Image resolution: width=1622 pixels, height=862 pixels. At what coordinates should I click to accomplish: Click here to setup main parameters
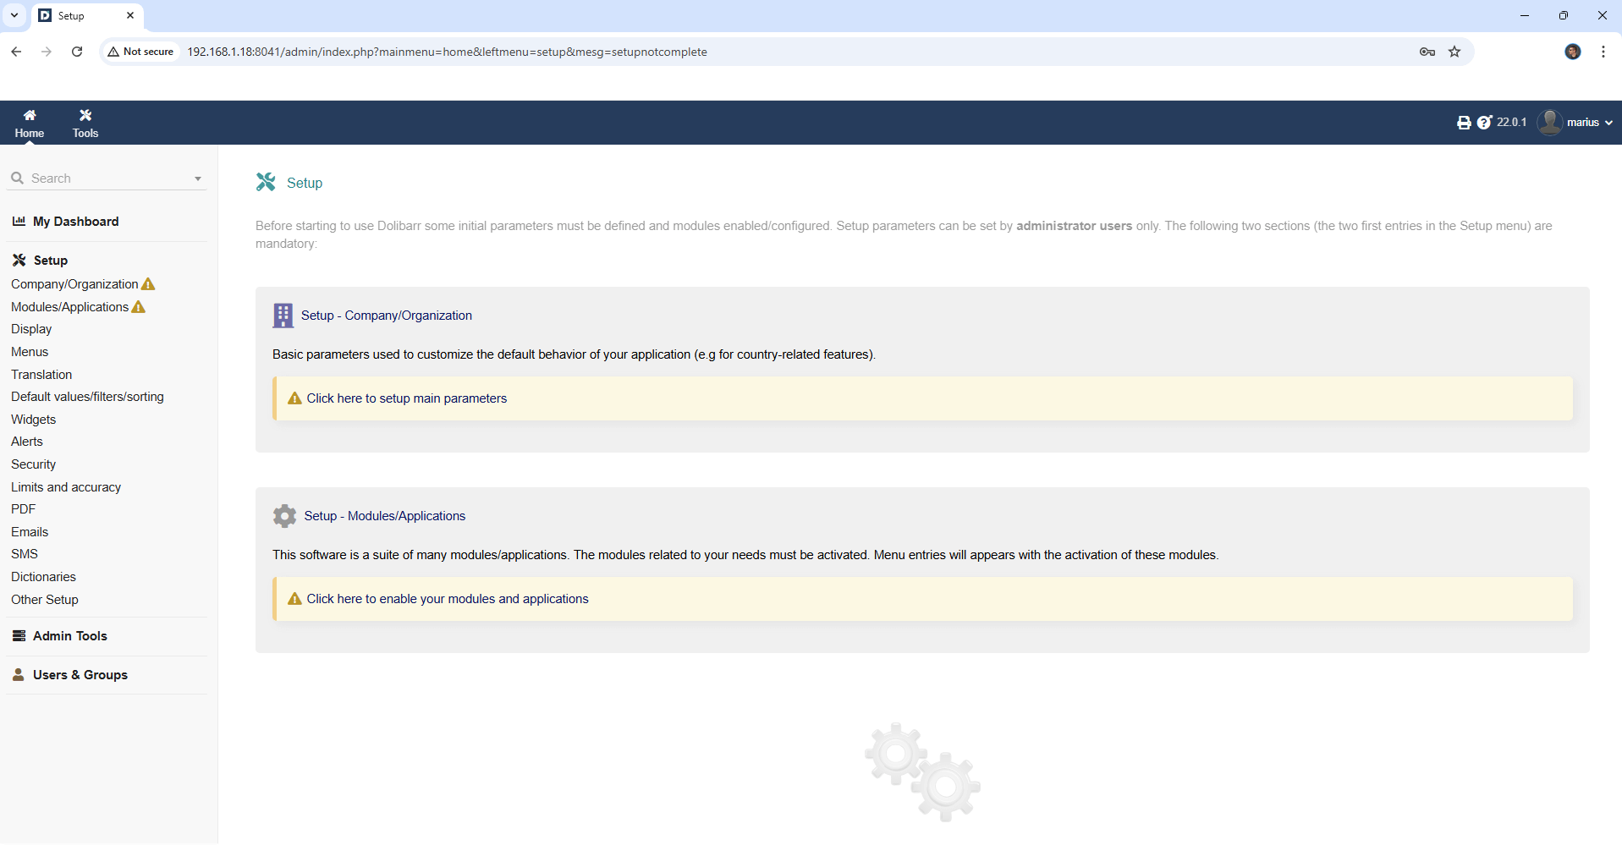(406, 398)
